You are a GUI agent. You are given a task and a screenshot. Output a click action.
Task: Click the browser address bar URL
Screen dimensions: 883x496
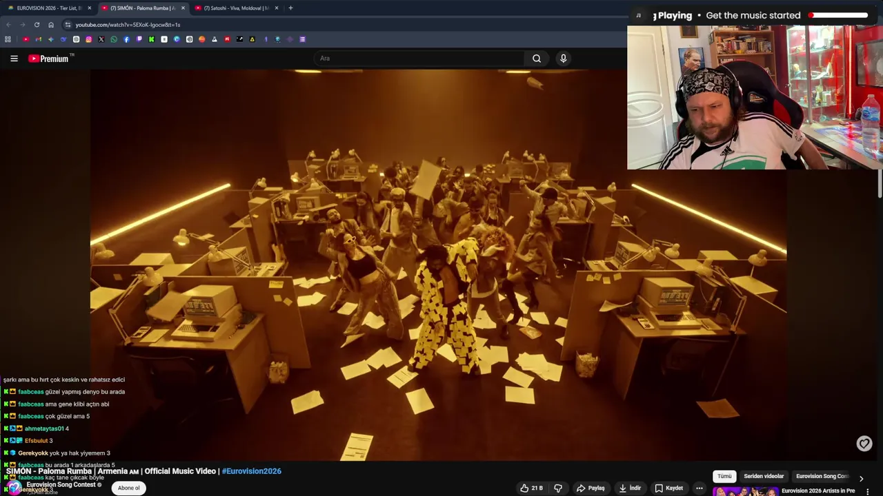coord(128,25)
